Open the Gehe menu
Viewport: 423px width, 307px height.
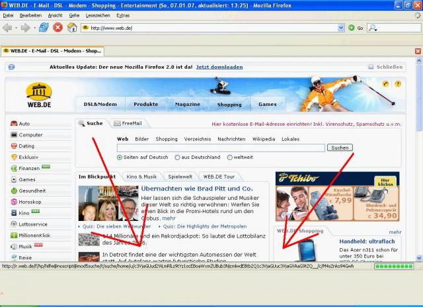74,16
